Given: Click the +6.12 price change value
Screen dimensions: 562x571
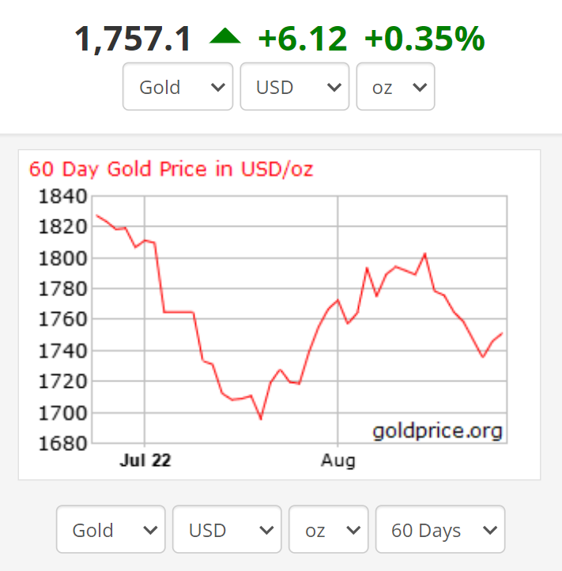Looking at the screenshot, I should click(x=303, y=39).
